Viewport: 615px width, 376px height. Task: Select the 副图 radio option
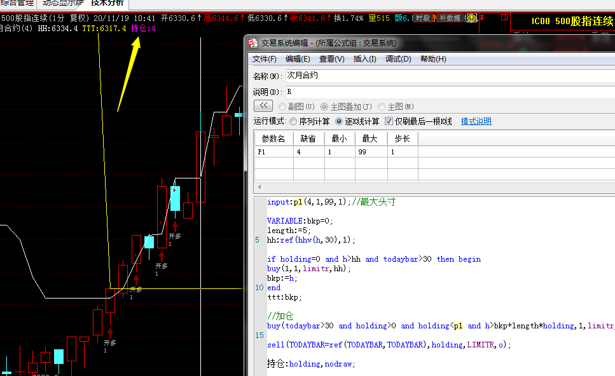(x=296, y=107)
